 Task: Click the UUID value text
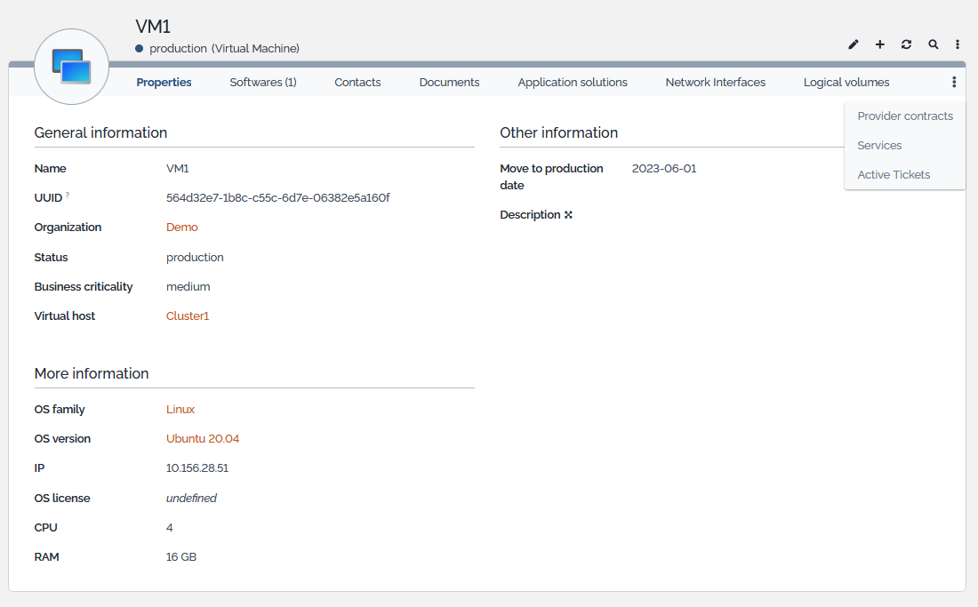(277, 198)
